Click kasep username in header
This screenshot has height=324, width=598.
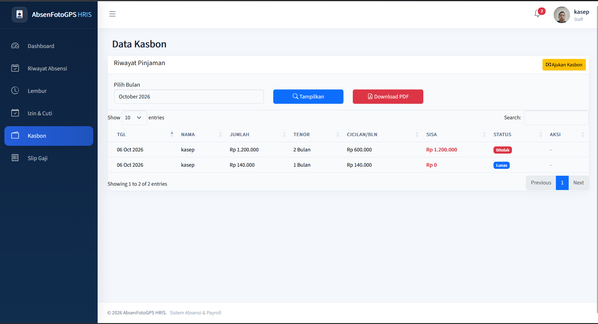coord(581,12)
